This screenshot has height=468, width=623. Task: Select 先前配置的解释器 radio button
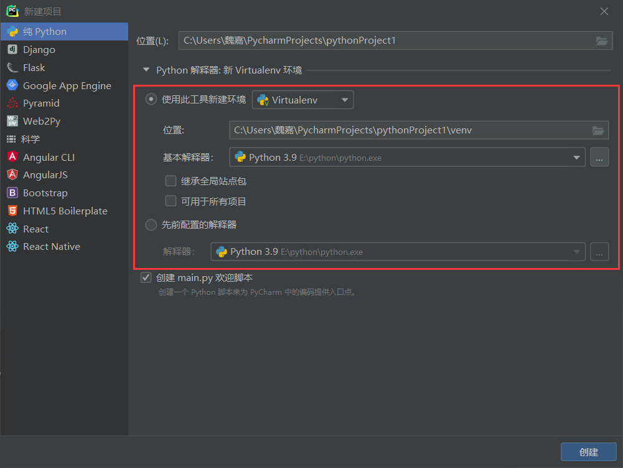tap(151, 225)
